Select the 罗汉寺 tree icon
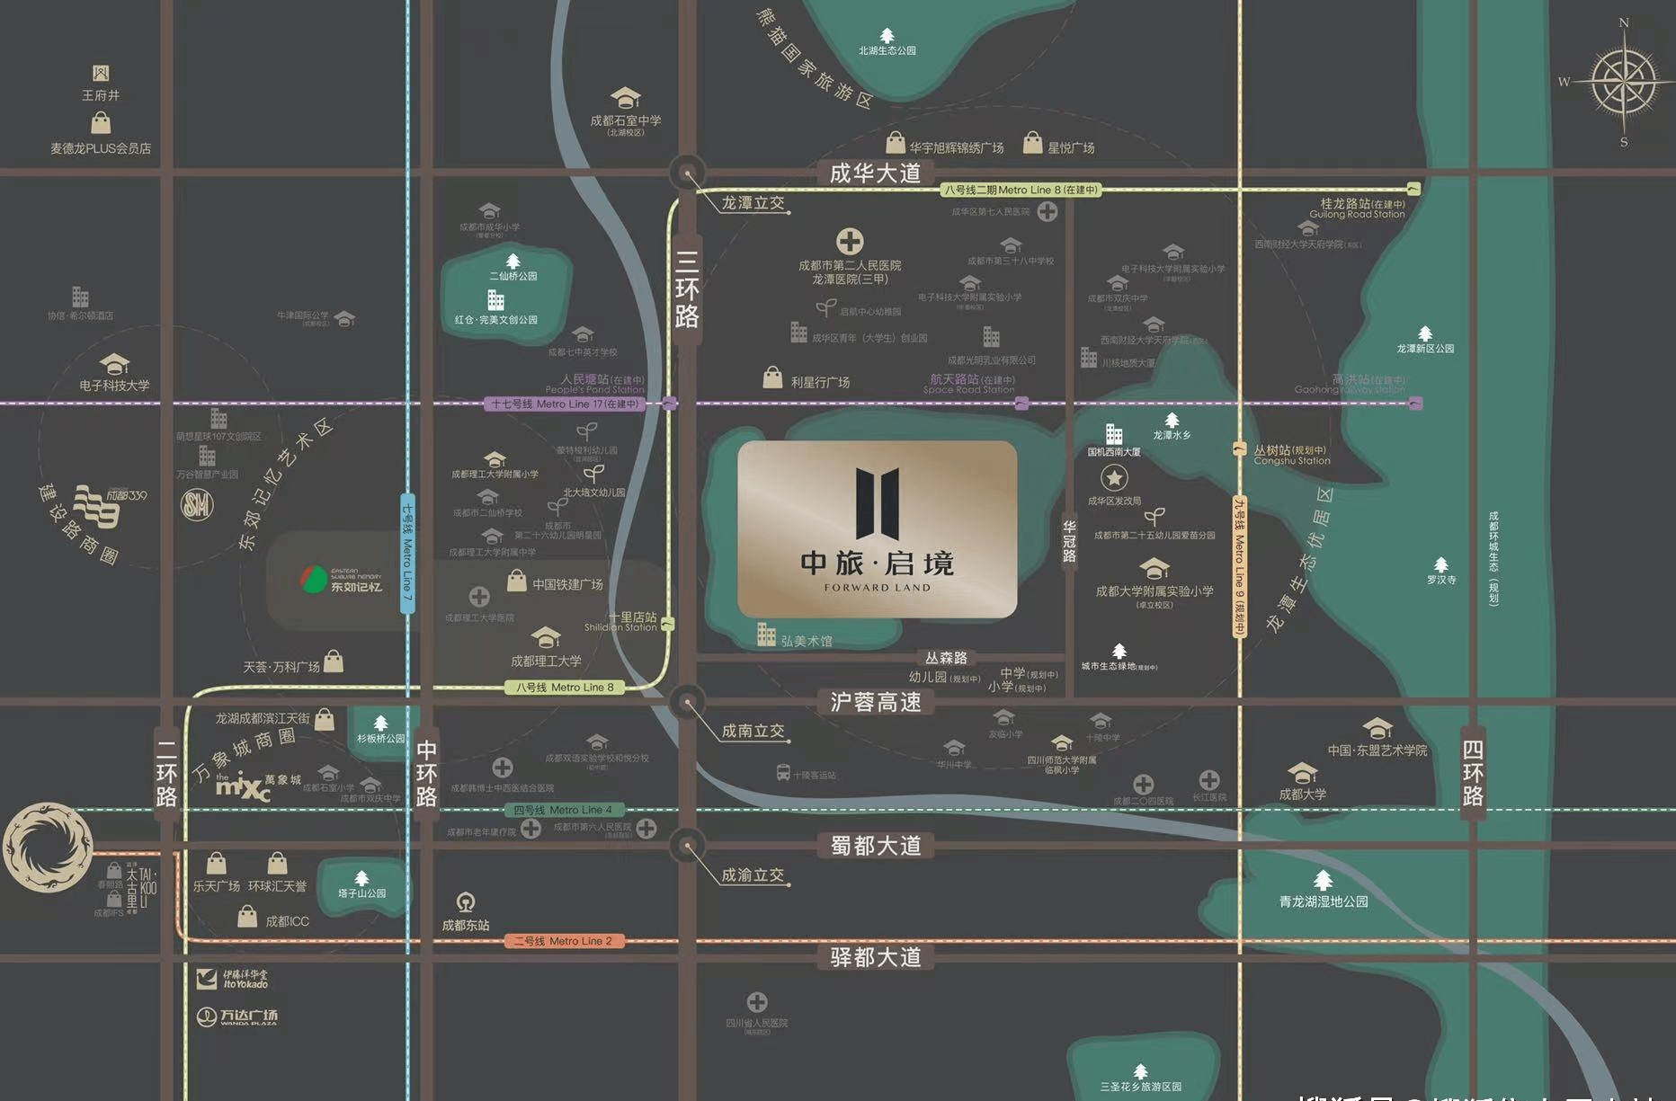The height and width of the screenshot is (1101, 1676). click(x=1440, y=564)
